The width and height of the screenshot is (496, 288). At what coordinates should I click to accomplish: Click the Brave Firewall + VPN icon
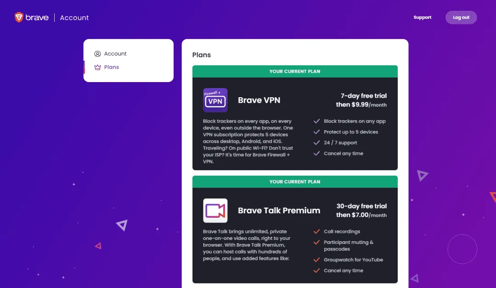pos(215,100)
